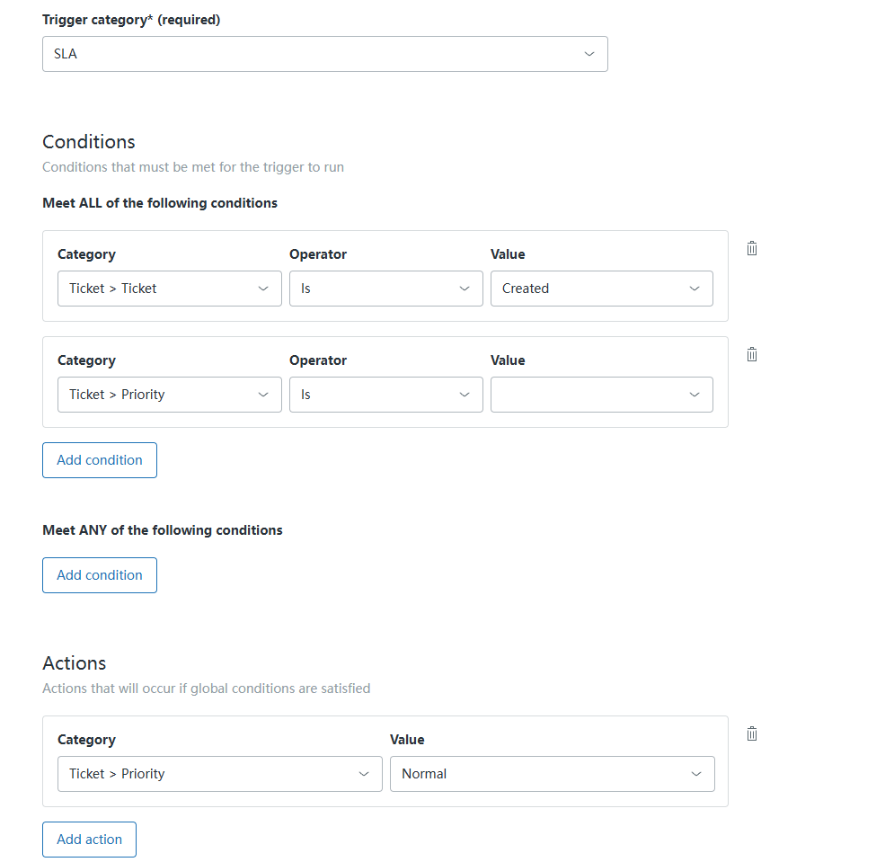
Task: Delete the Ticket is Created condition row
Action: coord(752,248)
